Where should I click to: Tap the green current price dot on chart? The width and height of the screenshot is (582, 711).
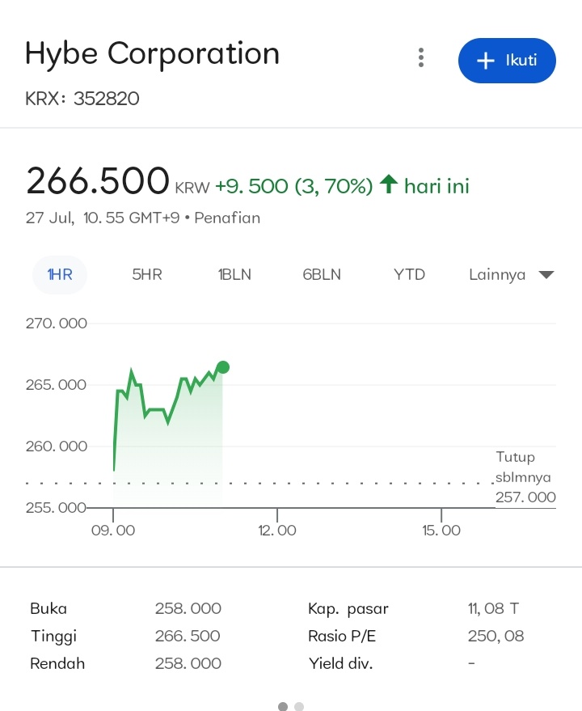[x=223, y=367]
